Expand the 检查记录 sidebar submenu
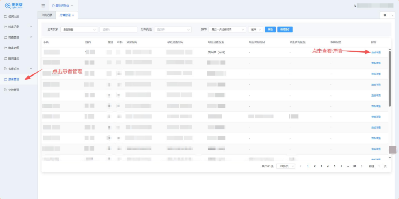 tap(31, 27)
